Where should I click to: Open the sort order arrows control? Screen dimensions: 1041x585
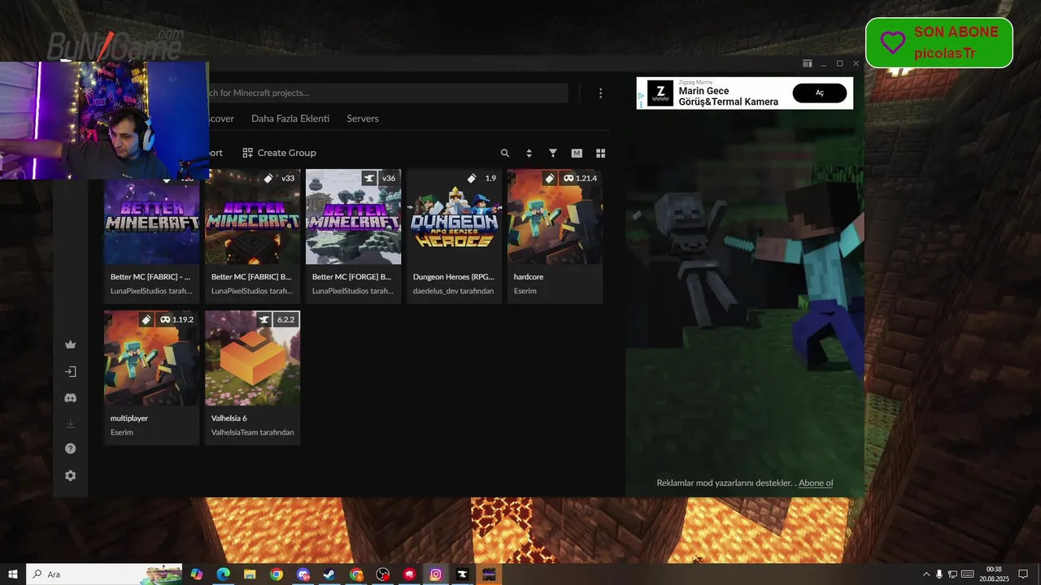pyautogui.click(x=529, y=153)
